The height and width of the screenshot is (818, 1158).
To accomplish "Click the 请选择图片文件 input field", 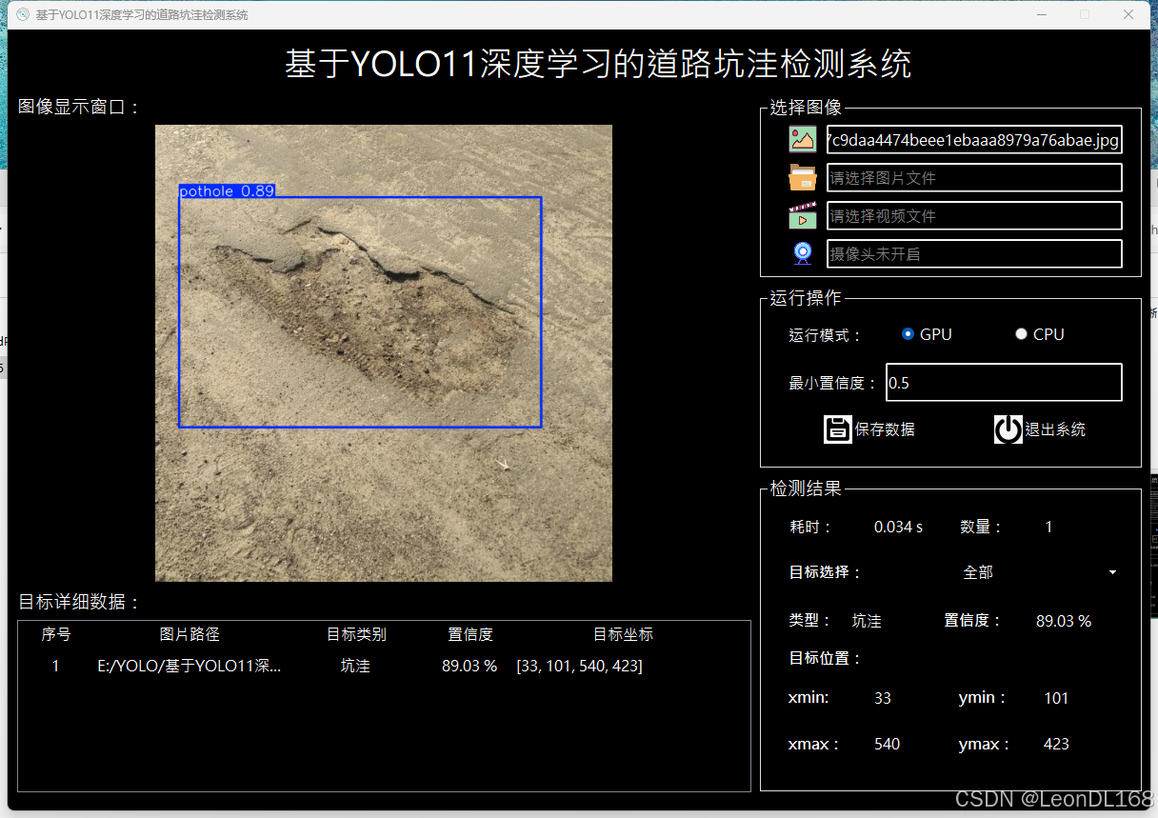I will [x=974, y=177].
